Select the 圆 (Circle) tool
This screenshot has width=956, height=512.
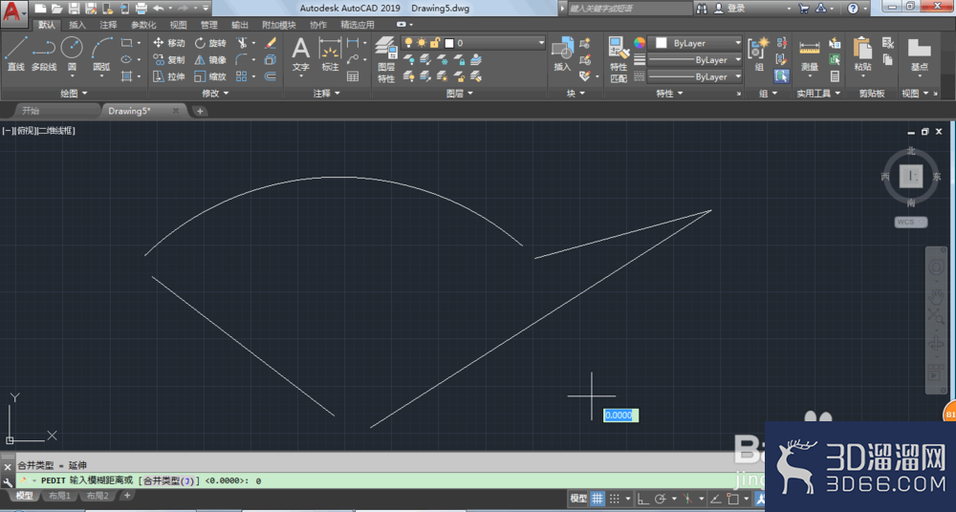[x=72, y=53]
